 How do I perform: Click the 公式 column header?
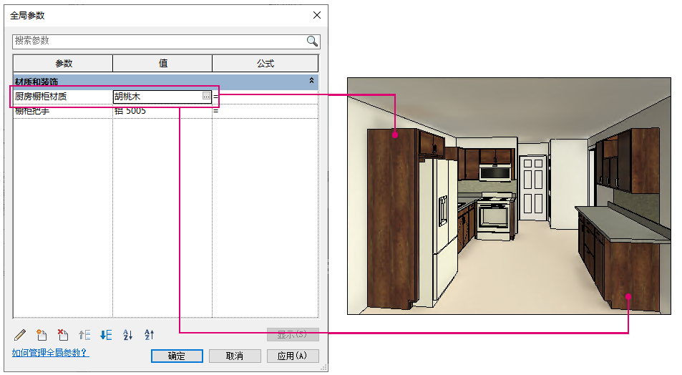[x=266, y=64]
